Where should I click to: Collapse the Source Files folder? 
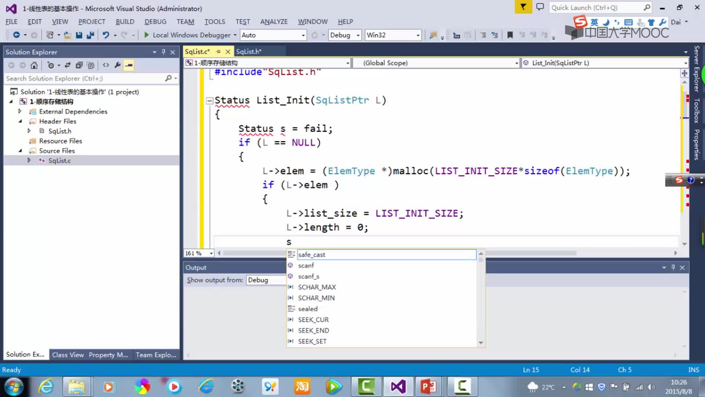20,150
